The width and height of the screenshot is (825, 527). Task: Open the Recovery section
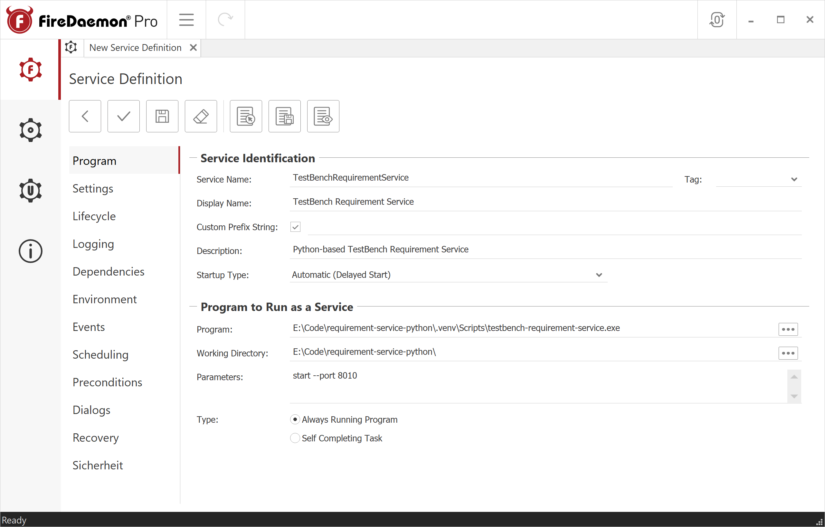click(x=96, y=437)
